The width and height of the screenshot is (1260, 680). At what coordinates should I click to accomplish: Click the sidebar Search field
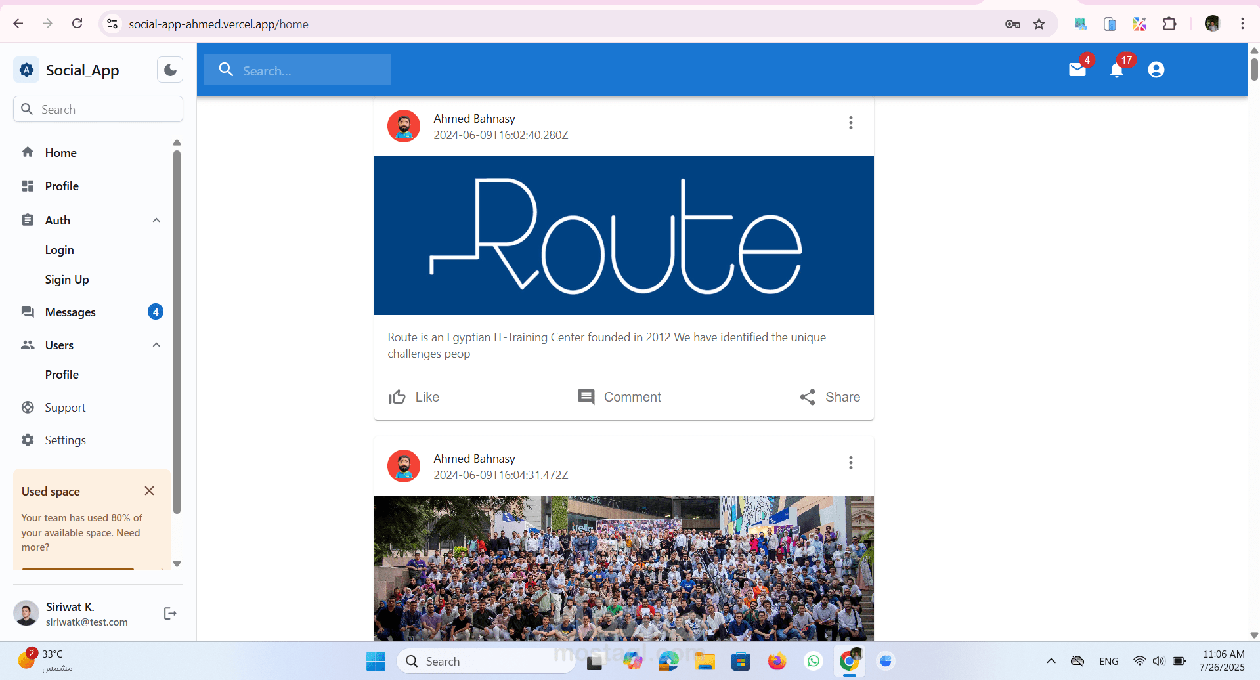coord(98,109)
